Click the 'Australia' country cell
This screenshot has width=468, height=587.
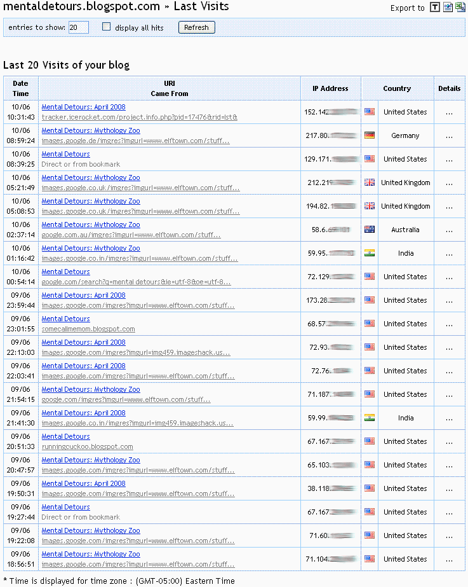click(405, 230)
